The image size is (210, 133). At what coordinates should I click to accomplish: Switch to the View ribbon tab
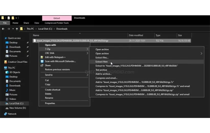[37, 23]
